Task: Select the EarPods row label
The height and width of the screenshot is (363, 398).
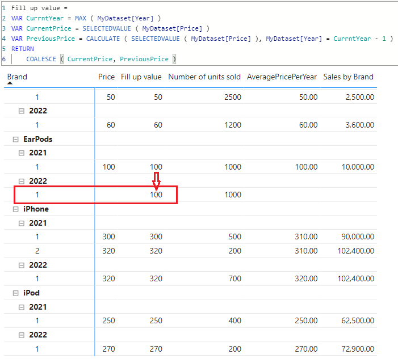Action: click(38, 139)
